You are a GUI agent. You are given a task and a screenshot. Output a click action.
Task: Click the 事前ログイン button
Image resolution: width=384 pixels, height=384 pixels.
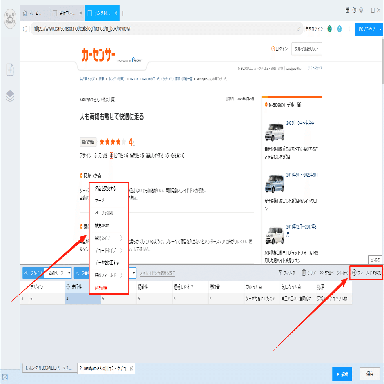(x=314, y=29)
